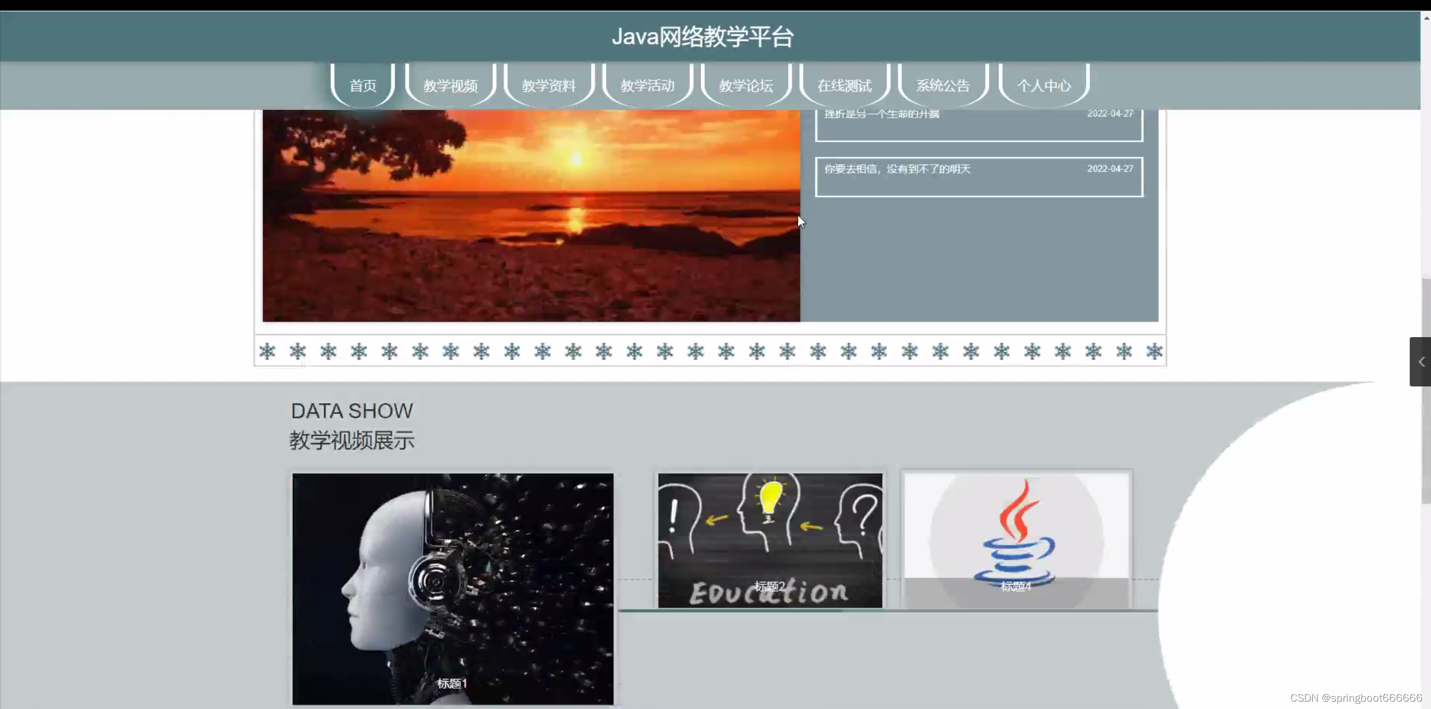Open announcement 你要去相信，没有到不了的明天
The width and height of the screenshot is (1431, 709).
click(897, 169)
